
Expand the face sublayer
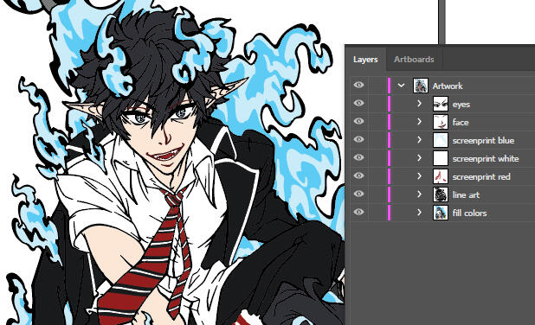click(x=419, y=122)
